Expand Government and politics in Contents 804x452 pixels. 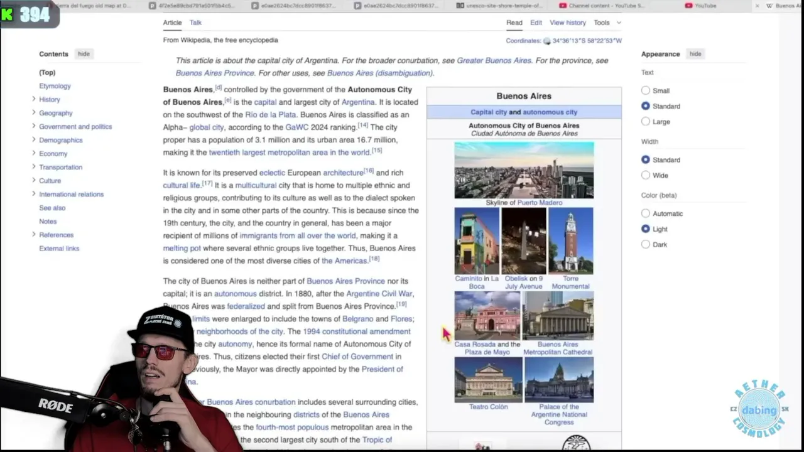[33, 126]
